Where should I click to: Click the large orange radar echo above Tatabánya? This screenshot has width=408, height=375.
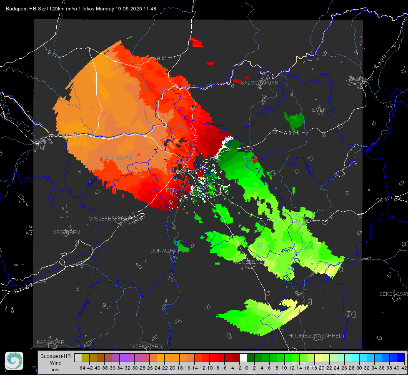109,104
